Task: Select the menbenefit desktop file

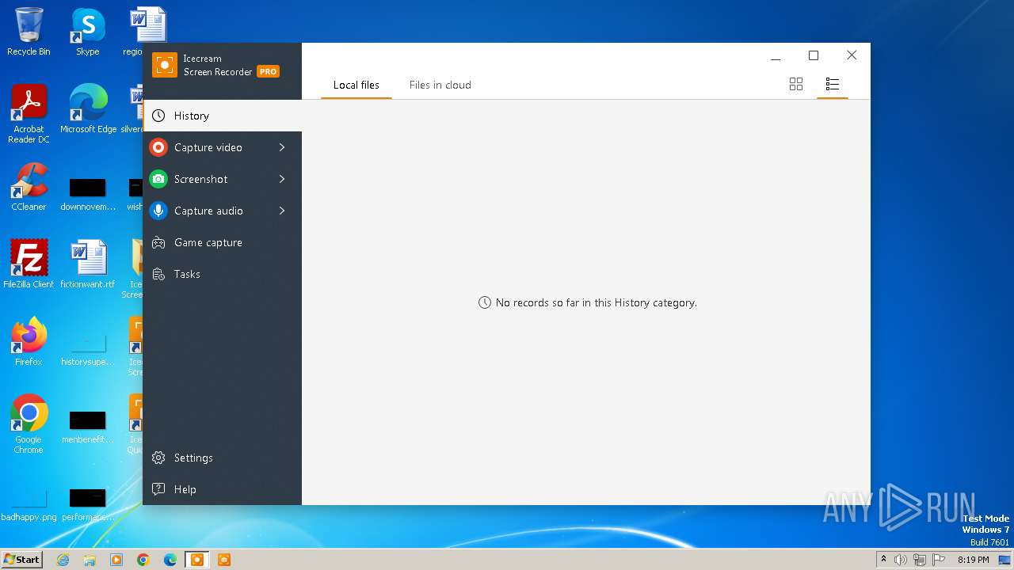Action: click(88, 426)
